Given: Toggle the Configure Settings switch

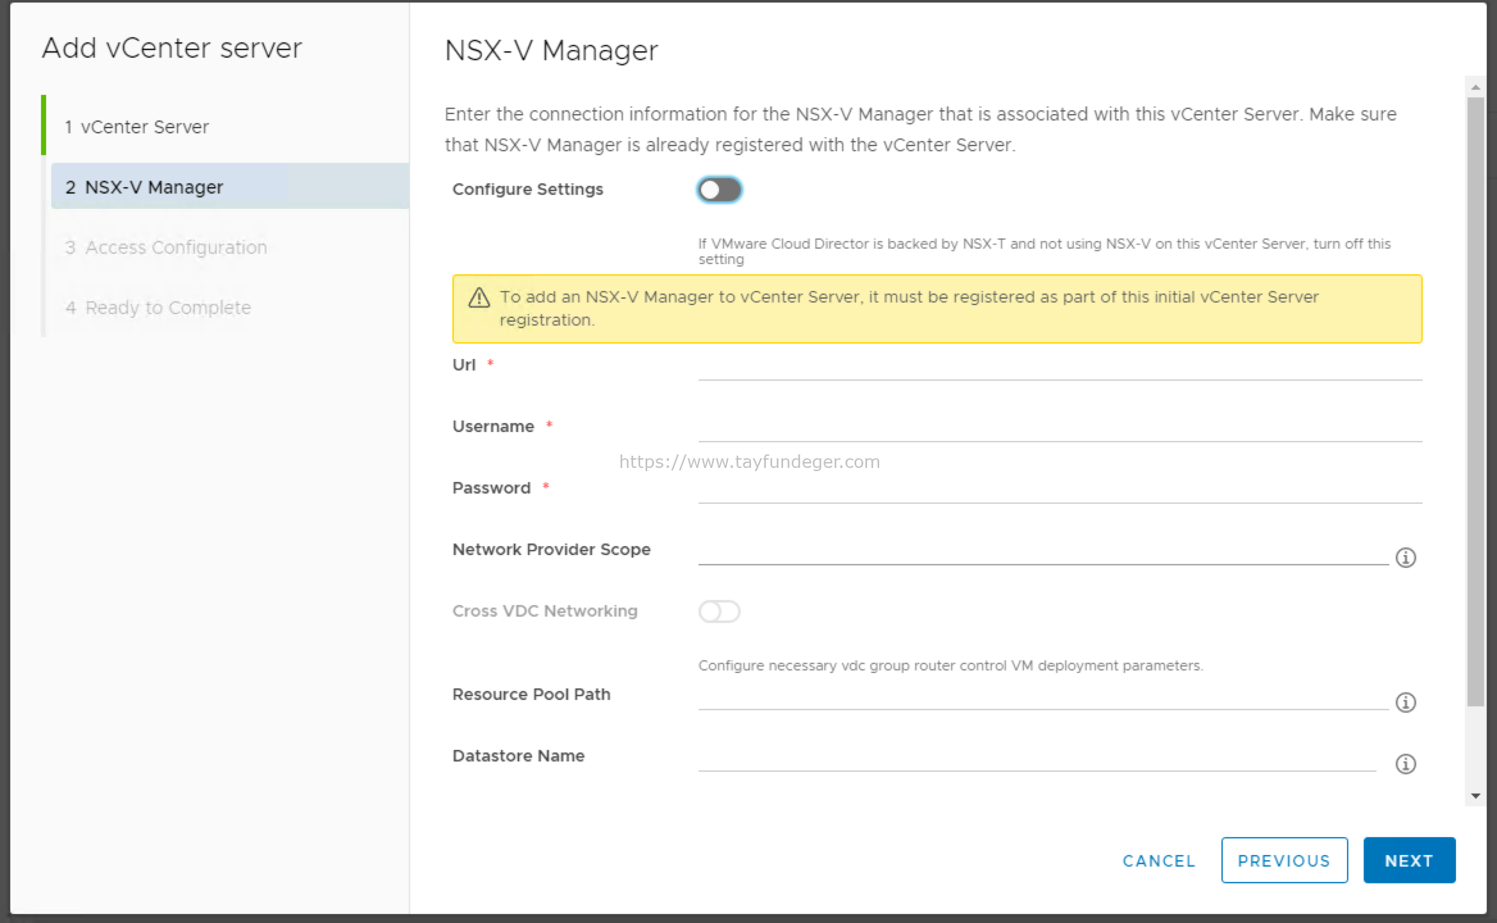Looking at the screenshot, I should [x=719, y=190].
